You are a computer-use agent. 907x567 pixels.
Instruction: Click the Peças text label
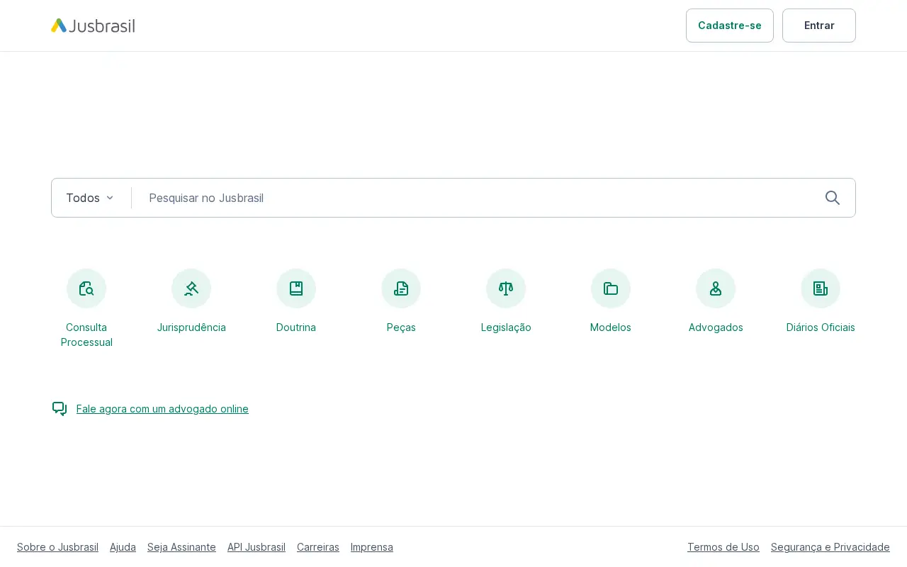click(x=401, y=327)
